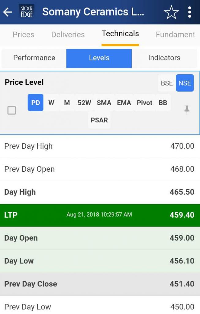Screen dimensions: 200x314
Task: Go to the Fundamentals tab
Action: click(x=175, y=35)
